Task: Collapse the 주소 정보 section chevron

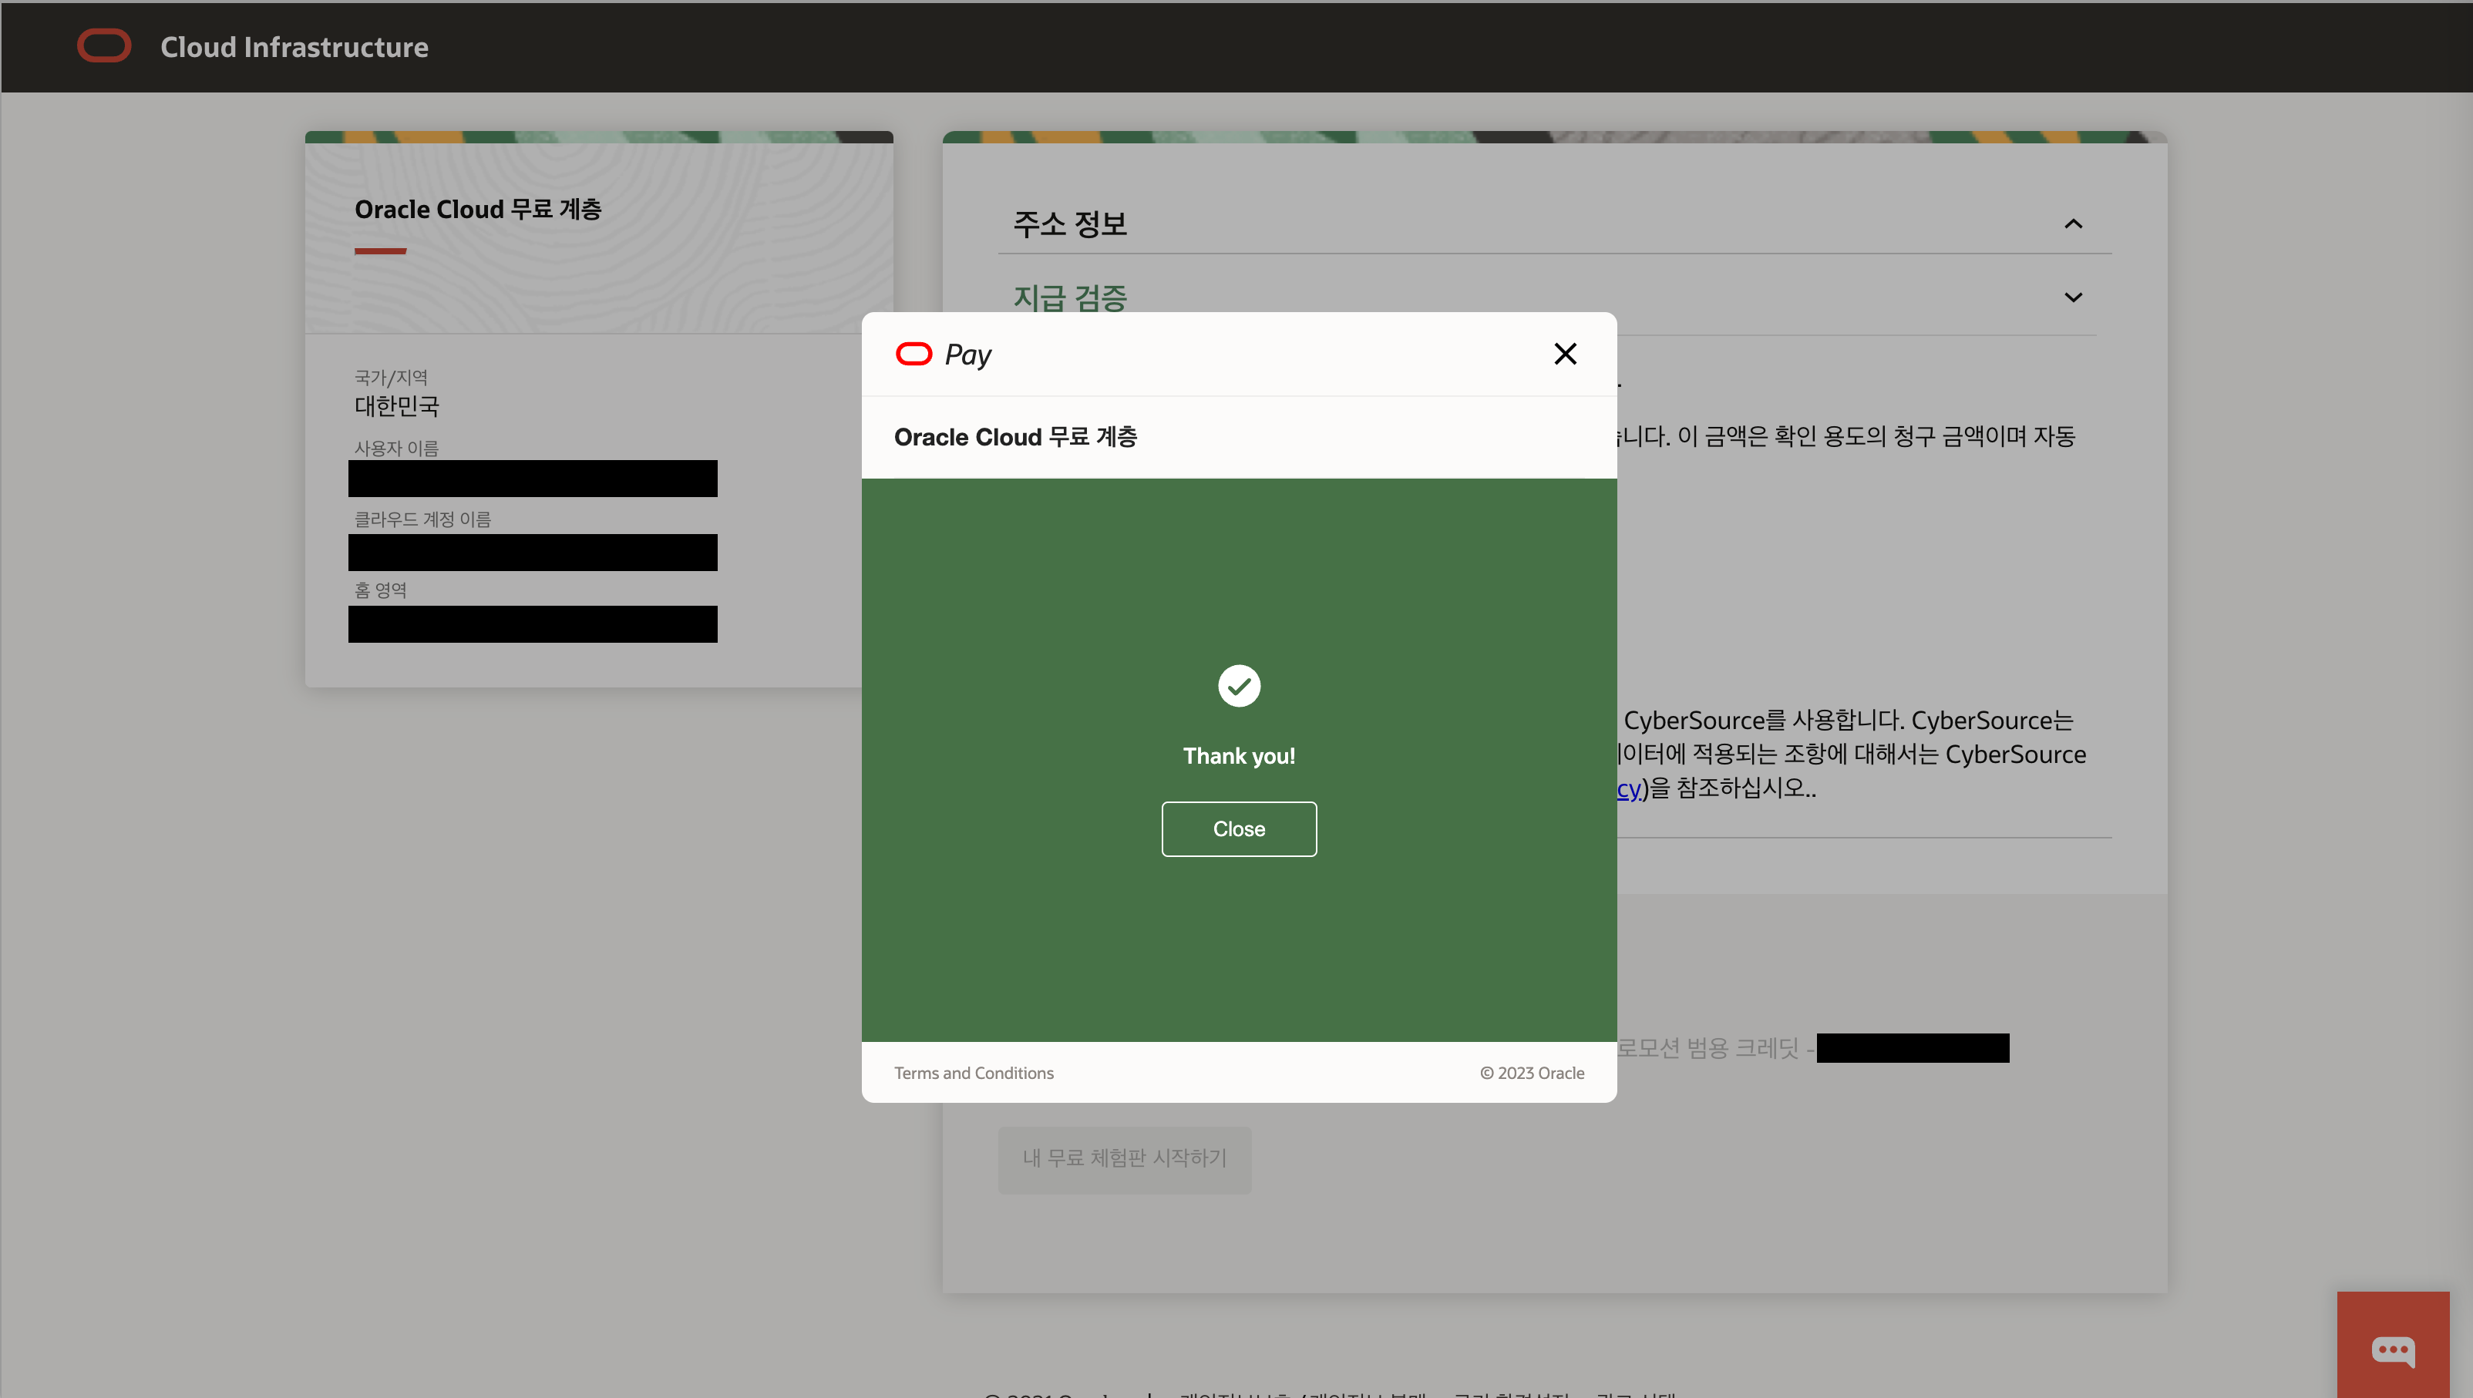Action: tap(2072, 223)
